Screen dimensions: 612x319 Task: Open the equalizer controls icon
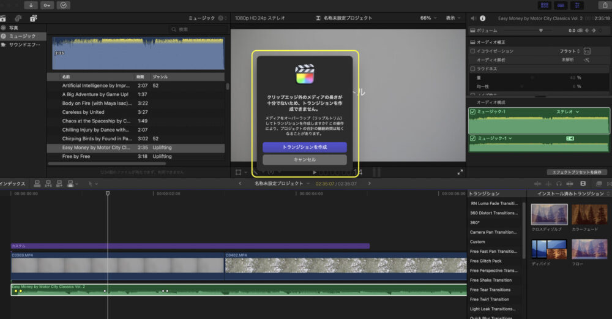(x=587, y=51)
